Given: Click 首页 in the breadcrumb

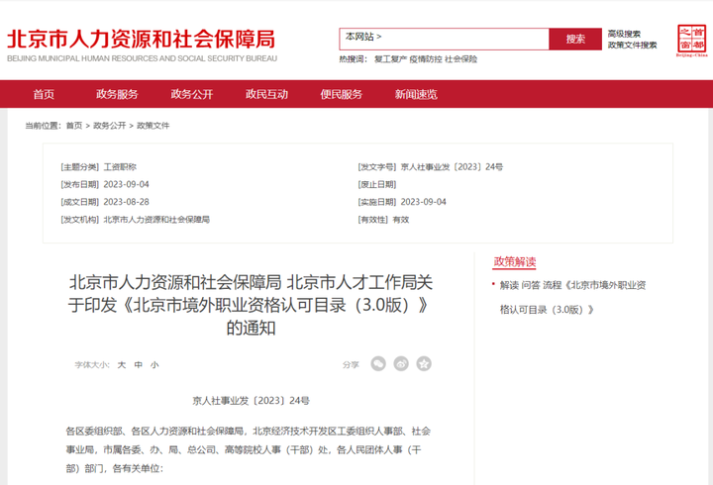Looking at the screenshot, I should [x=74, y=126].
